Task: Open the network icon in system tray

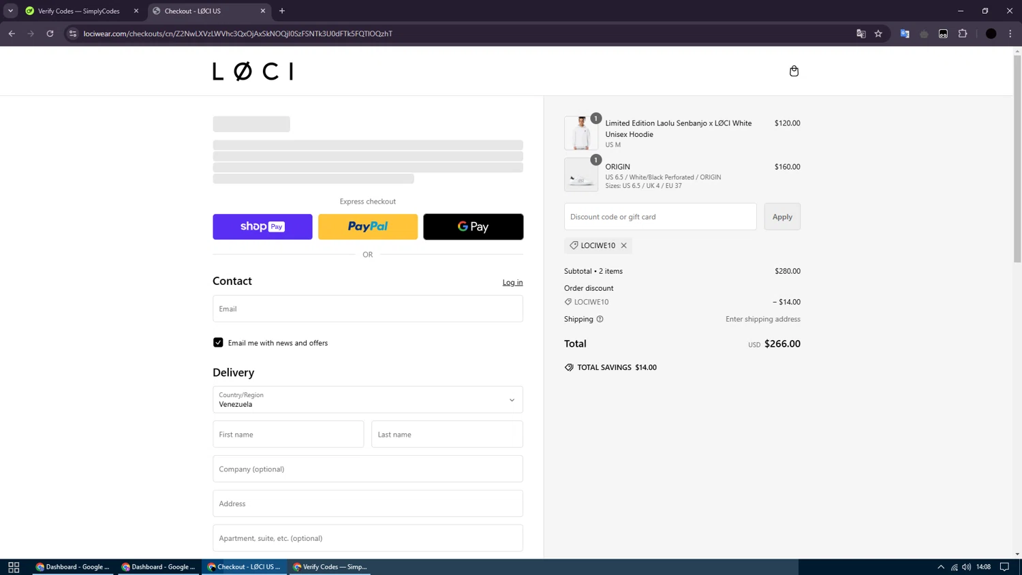Action: tap(954, 567)
